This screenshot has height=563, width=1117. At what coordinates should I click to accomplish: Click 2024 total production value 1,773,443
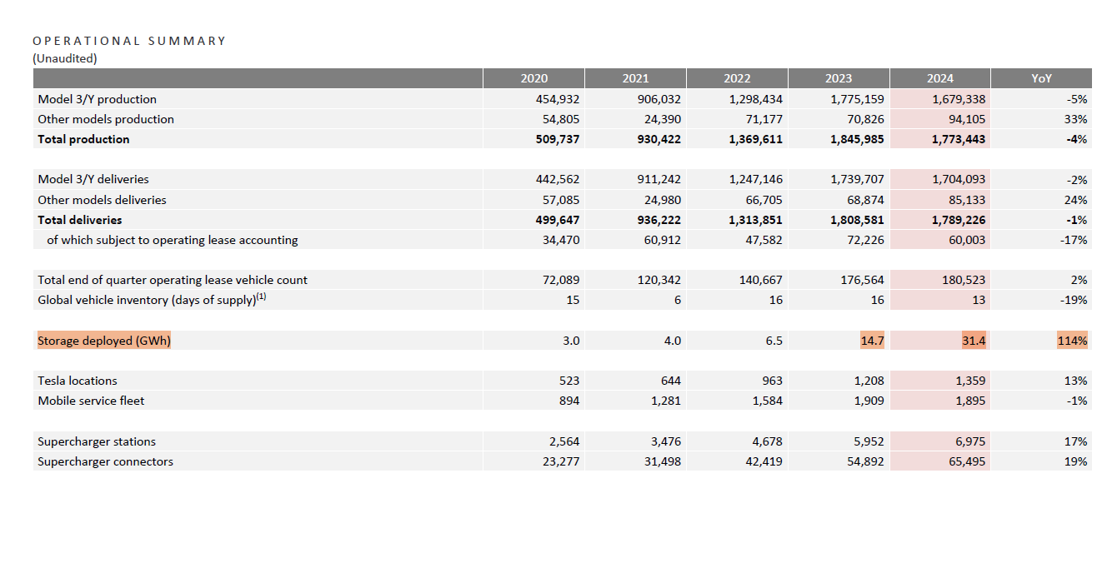[x=959, y=139]
